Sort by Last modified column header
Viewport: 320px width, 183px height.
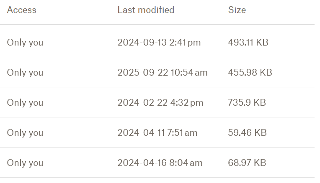(146, 10)
